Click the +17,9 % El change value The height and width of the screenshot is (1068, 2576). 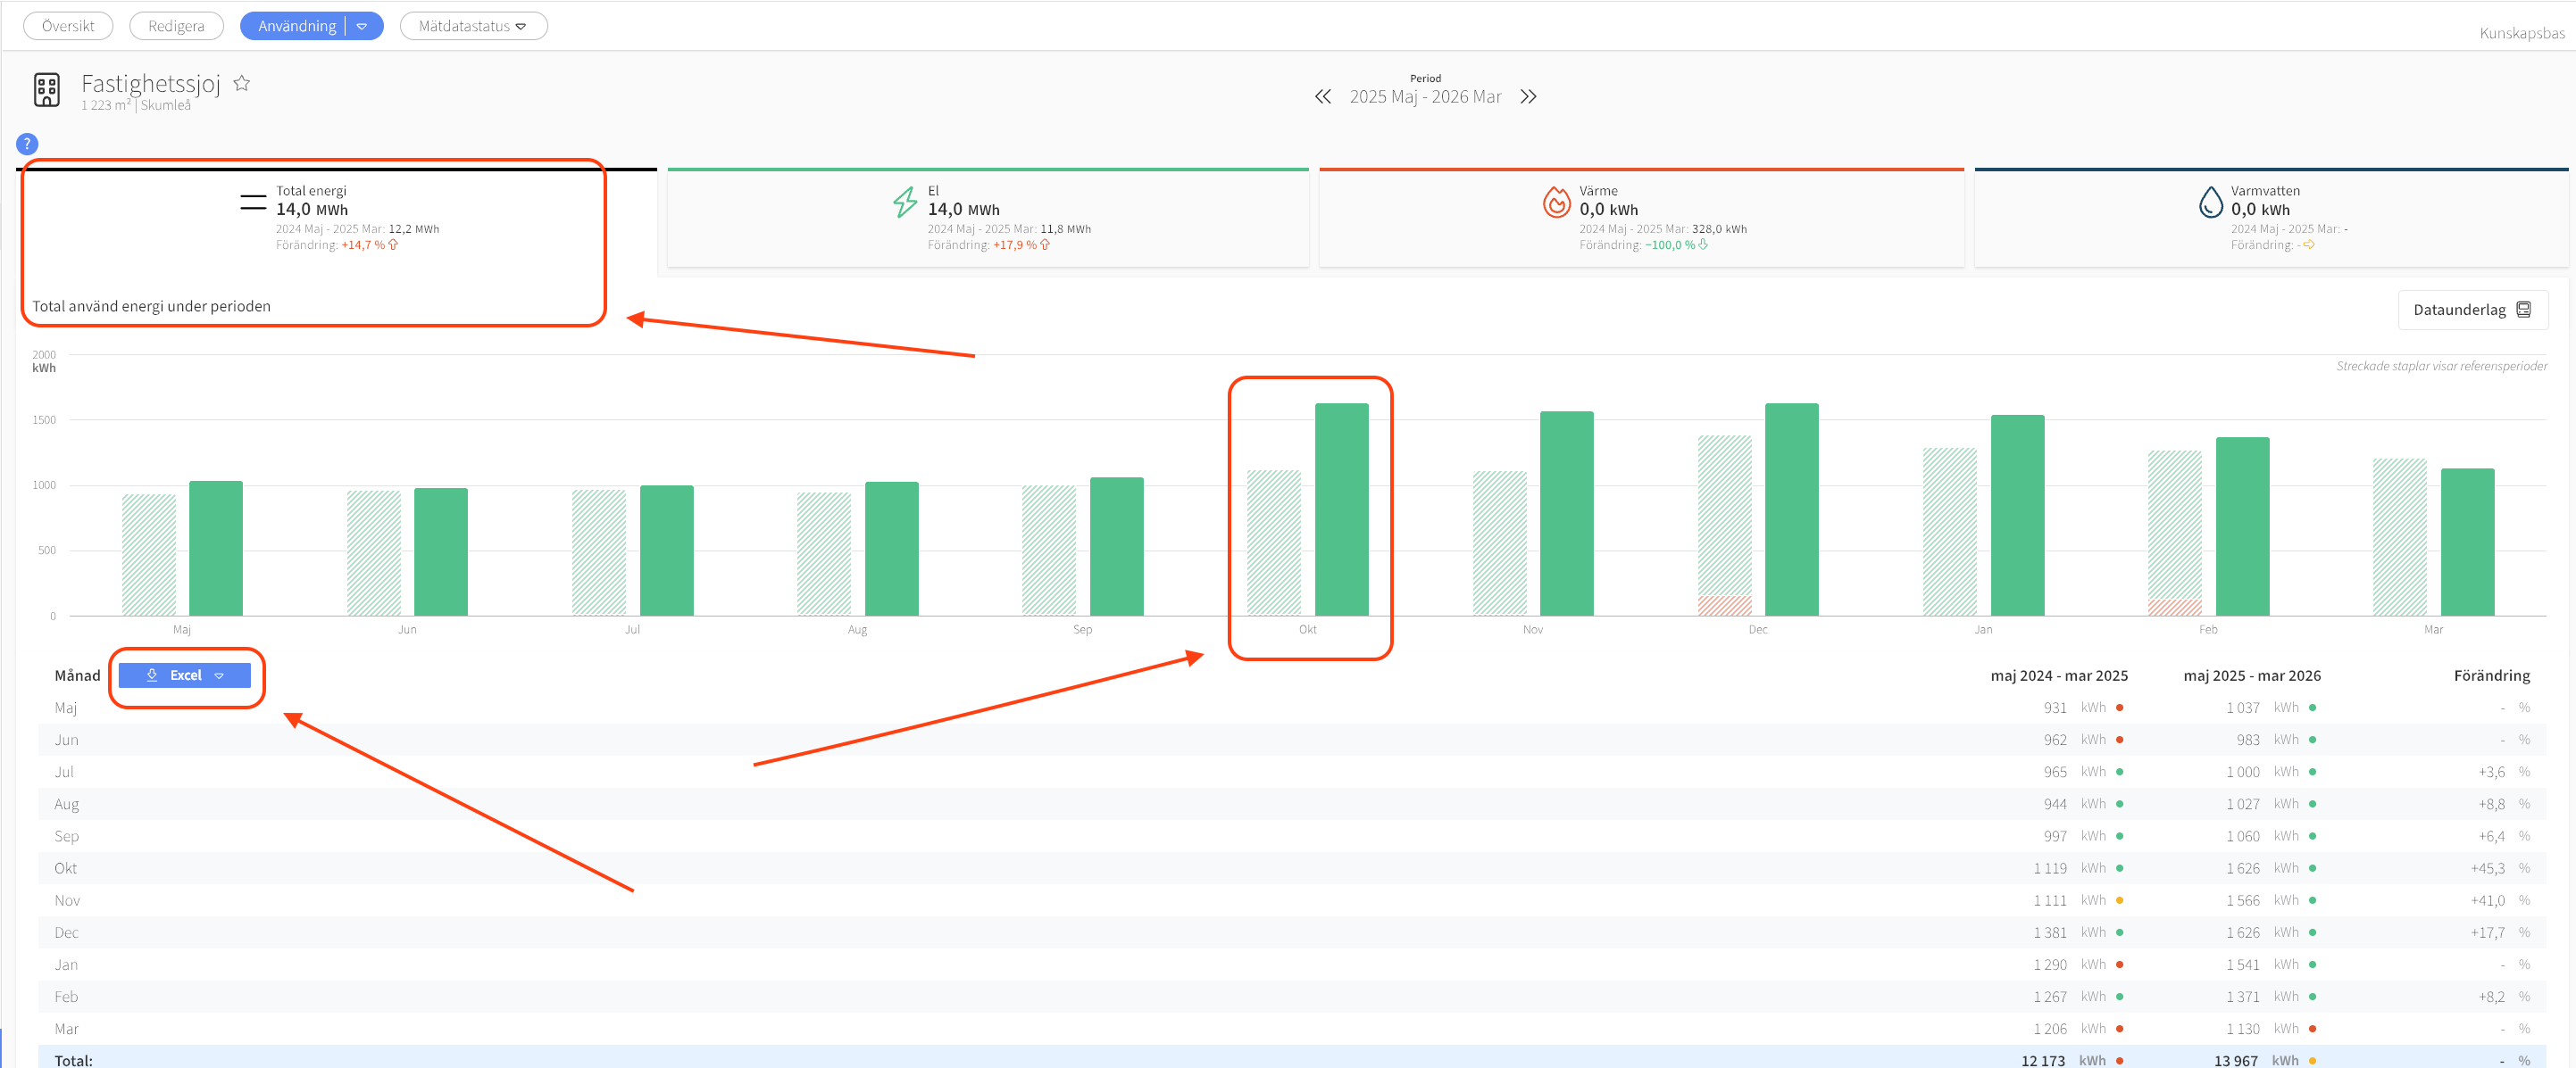point(1014,244)
